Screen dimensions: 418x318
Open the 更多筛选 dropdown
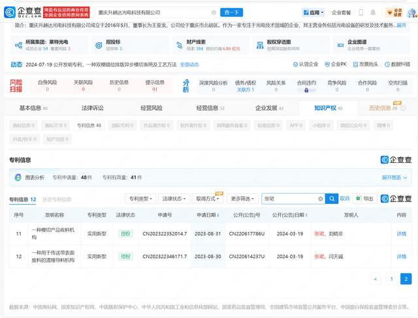(242, 199)
